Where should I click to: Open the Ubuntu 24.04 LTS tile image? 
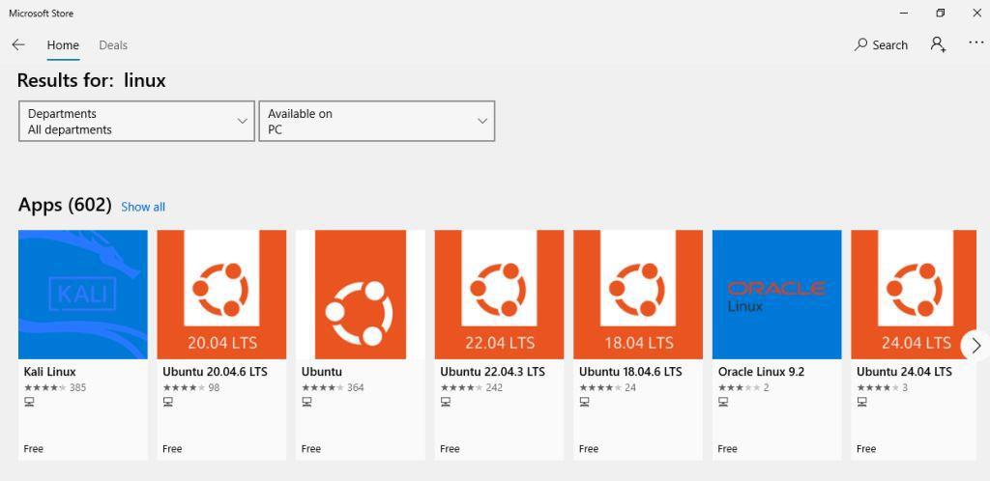tap(914, 295)
